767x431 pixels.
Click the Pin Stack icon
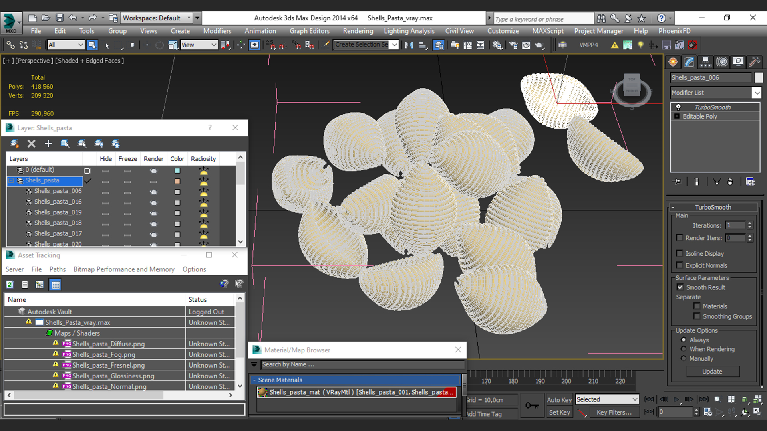click(x=677, y=182)
